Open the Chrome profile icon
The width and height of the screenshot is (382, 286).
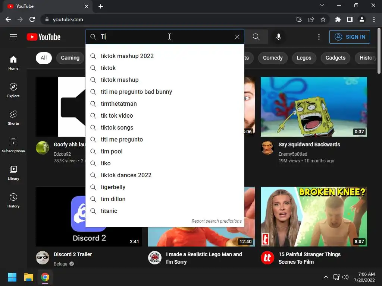coord(362,19)
